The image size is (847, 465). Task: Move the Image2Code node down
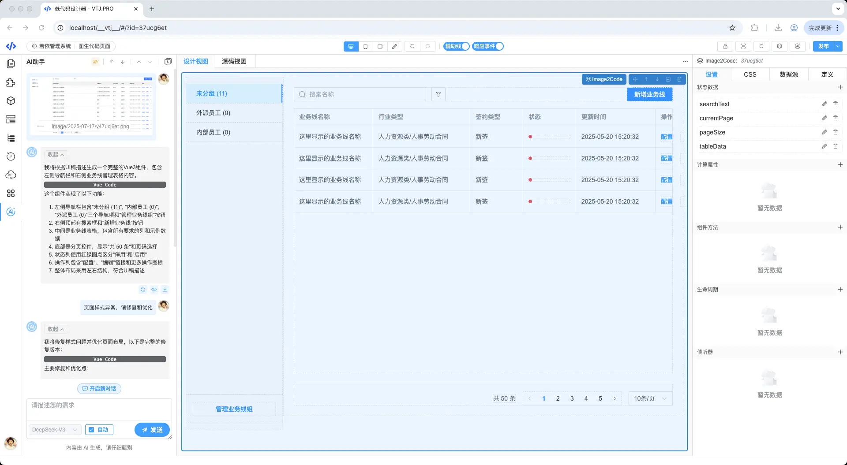click(x=657, y=79)
